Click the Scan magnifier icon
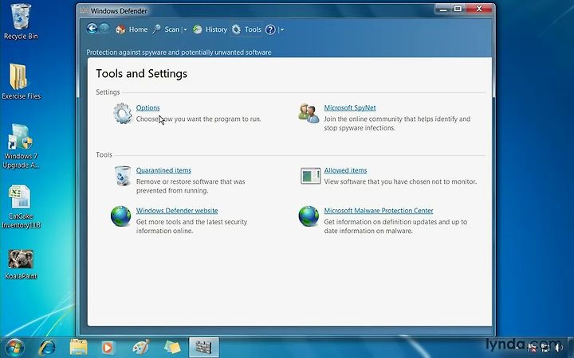This screenshot has width=574, height=358. coord(157,29)
